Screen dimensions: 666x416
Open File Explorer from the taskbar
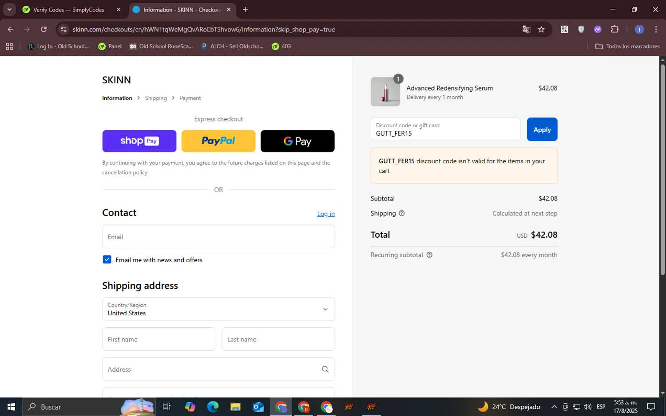[235, 407]
